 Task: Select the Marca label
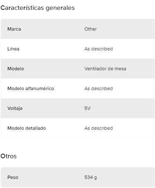click(x=14, y=29)
